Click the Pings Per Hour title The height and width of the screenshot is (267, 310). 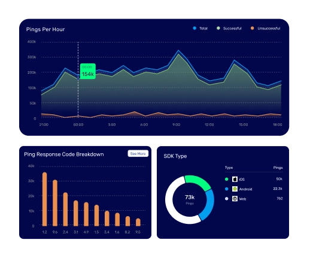point(45,29)
